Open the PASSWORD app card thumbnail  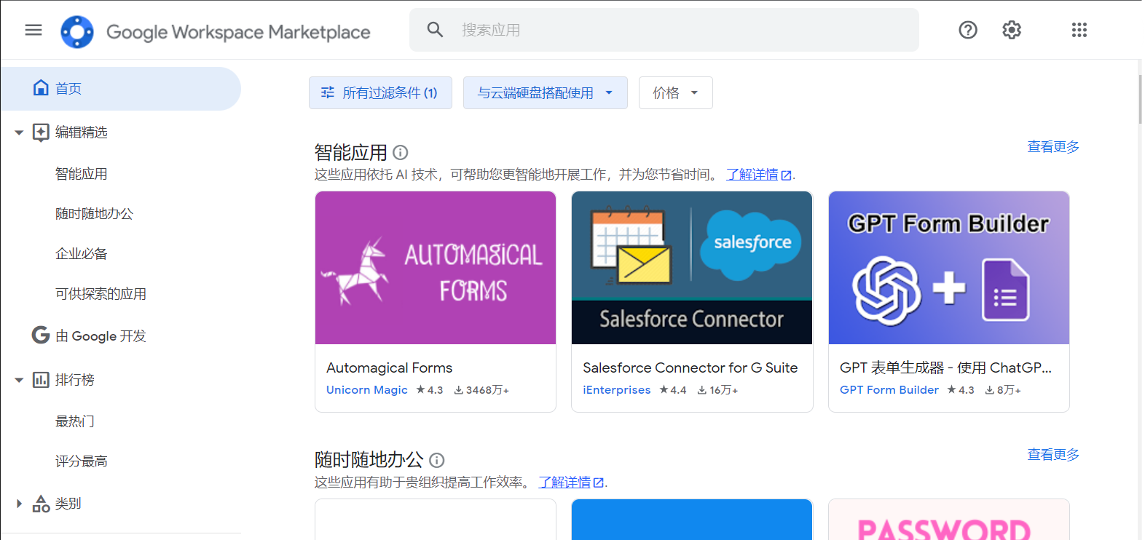pos(949,520)
